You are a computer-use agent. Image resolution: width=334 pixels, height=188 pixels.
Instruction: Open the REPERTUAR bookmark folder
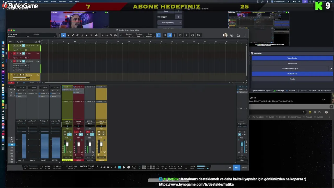point(294,117)
